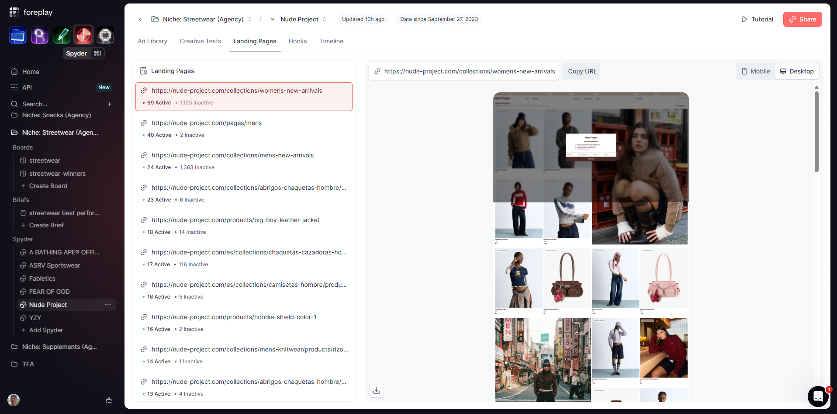Click the crown upgrade icon in sidebar footer
The image size is (837, 414).
click(x=109, y=400)
